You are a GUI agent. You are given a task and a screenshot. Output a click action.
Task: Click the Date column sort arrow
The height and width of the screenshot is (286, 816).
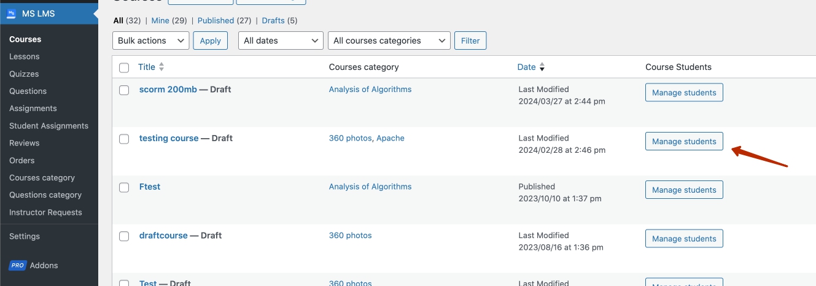coord(542,68)
